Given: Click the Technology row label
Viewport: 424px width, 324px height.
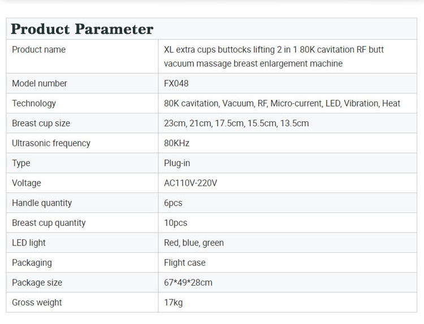Looking at the screenshot, I should [34, 103].
